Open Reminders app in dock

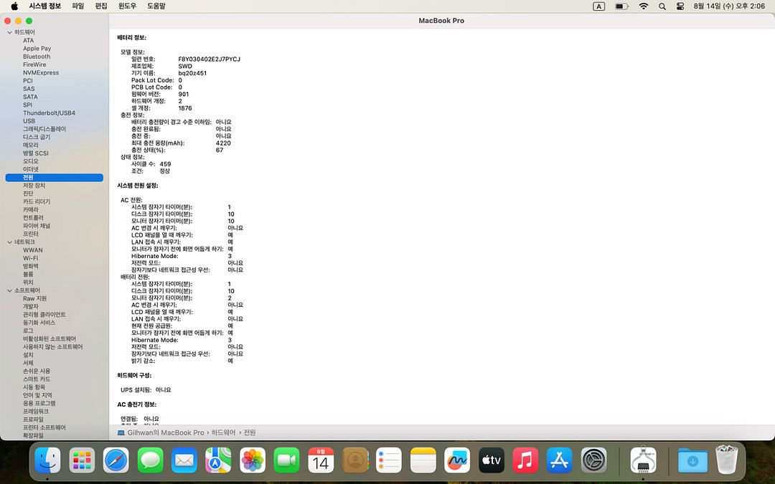click(389, 461)
